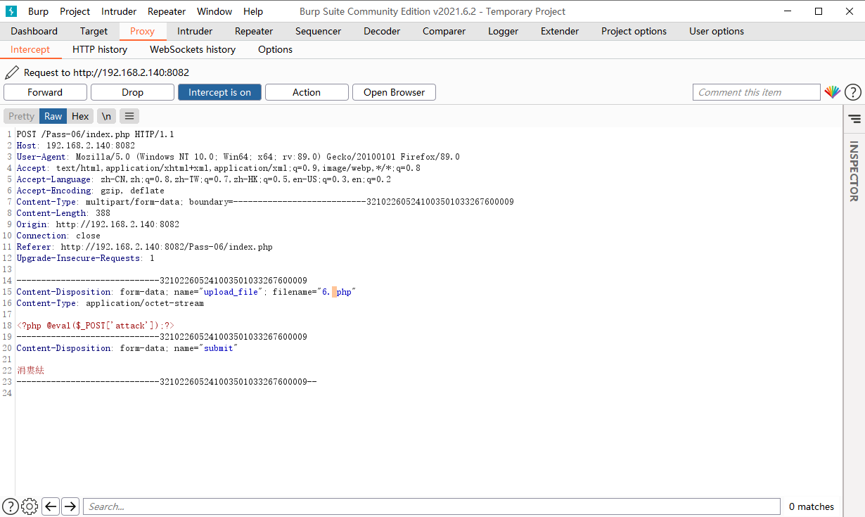Open the proxy Options sub-tab
Viewport: 865px width, 517px height.
pos(275,49)
